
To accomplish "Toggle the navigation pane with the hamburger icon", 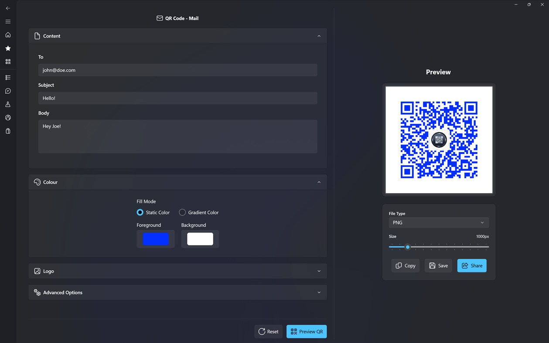I will pos(8,21).
